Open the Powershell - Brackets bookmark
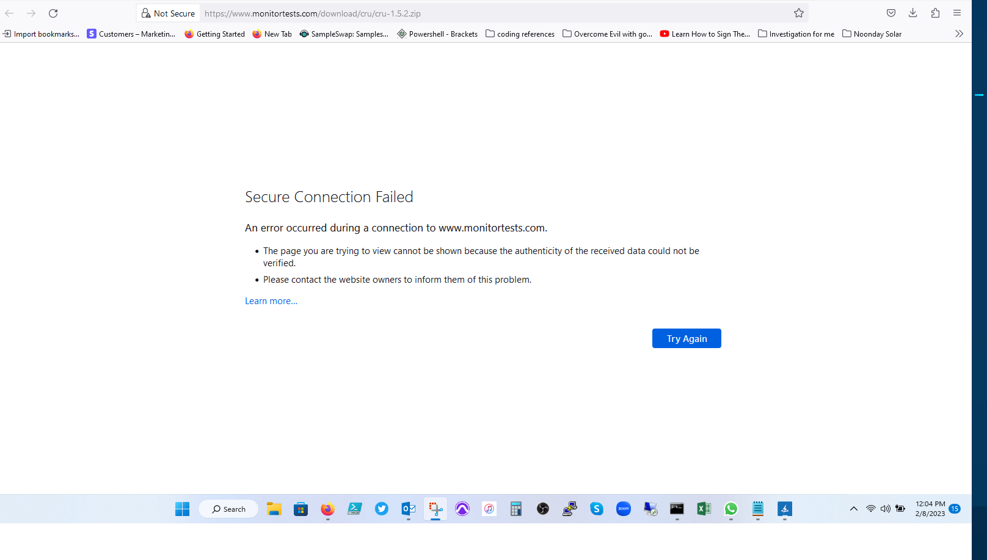 437,34
